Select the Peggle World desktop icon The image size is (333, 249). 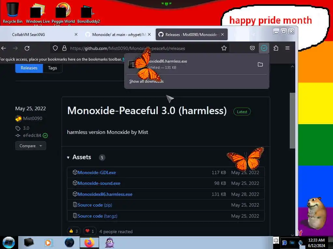click(x=63, y=13)
